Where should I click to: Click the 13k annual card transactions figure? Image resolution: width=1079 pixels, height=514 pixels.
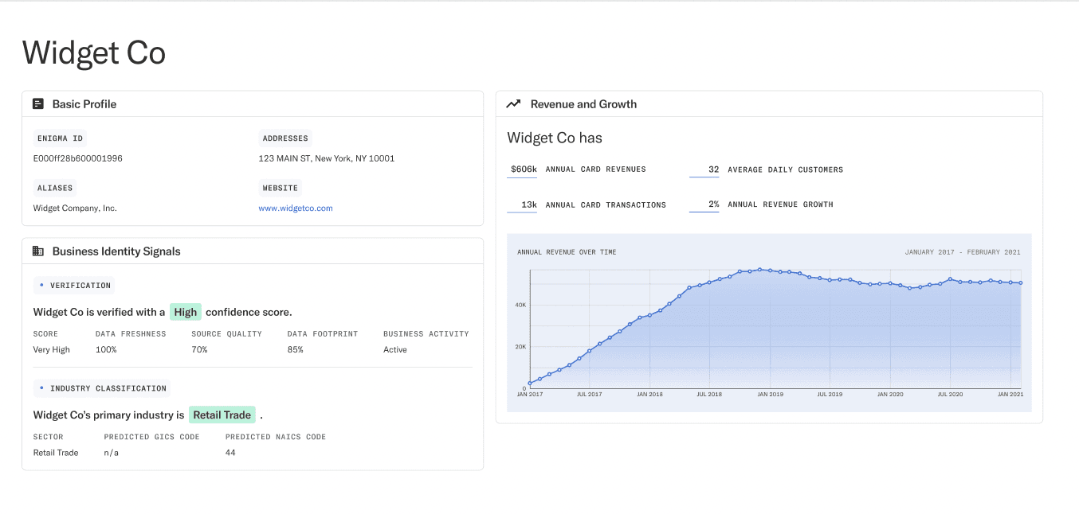coord(528,204)
